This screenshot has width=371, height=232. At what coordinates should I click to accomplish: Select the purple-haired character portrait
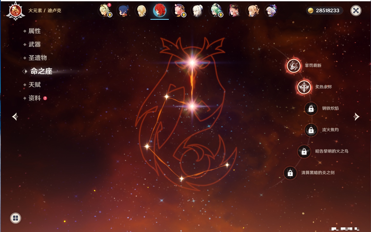tap(271, 11)
